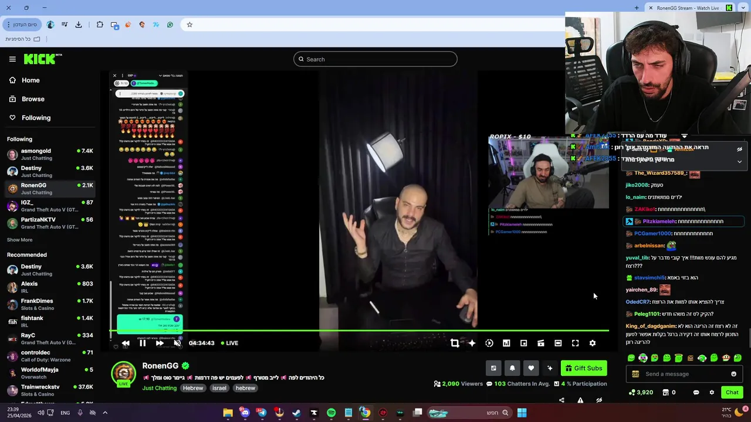Open emoji picker in chat input

(x=733, y=374)
